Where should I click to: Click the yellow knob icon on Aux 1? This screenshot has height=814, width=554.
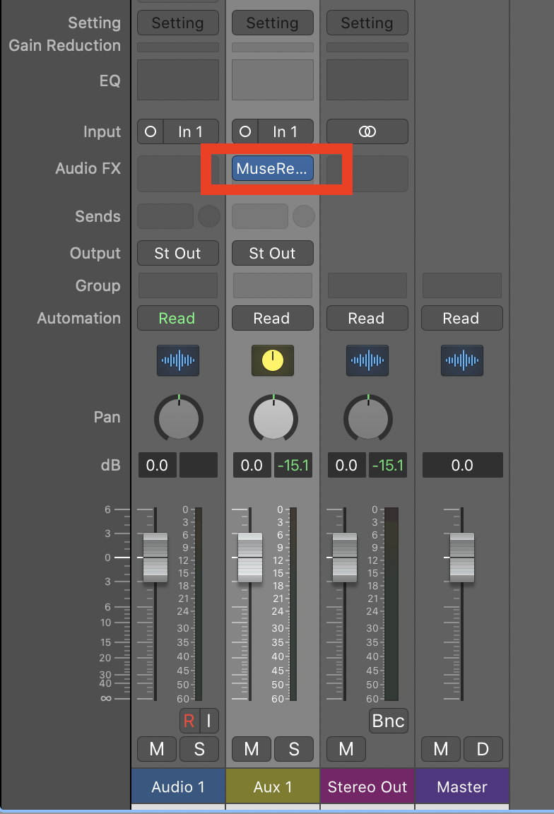point(272,360)
